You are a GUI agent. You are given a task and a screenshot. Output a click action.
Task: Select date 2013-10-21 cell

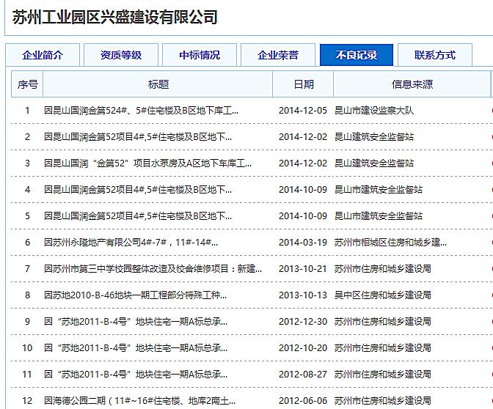pos(303,269)
